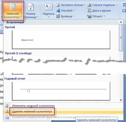Click the WordArt icon
Image resolution: width=126 pixels, height=122 pixels.
58,10
